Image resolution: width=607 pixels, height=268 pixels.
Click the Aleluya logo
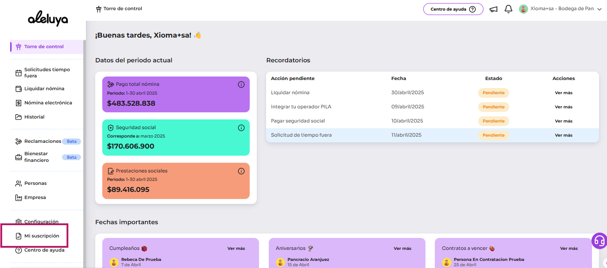click(x=47, y=19)
